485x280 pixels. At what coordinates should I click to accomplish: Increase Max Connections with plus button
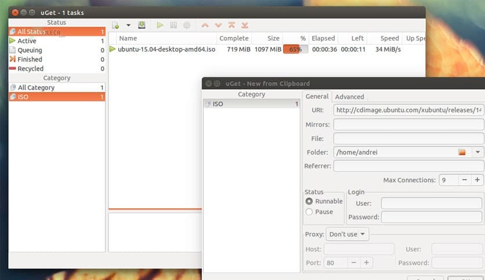coord(477,180)
